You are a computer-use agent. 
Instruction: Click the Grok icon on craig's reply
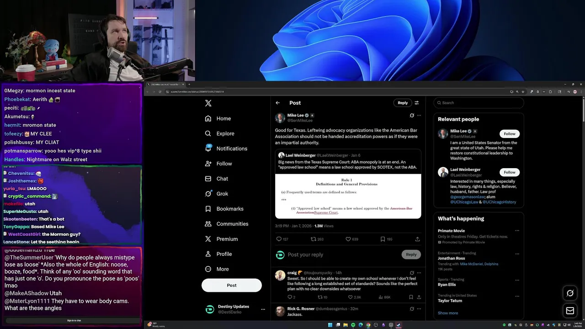[x=412, y=273]
